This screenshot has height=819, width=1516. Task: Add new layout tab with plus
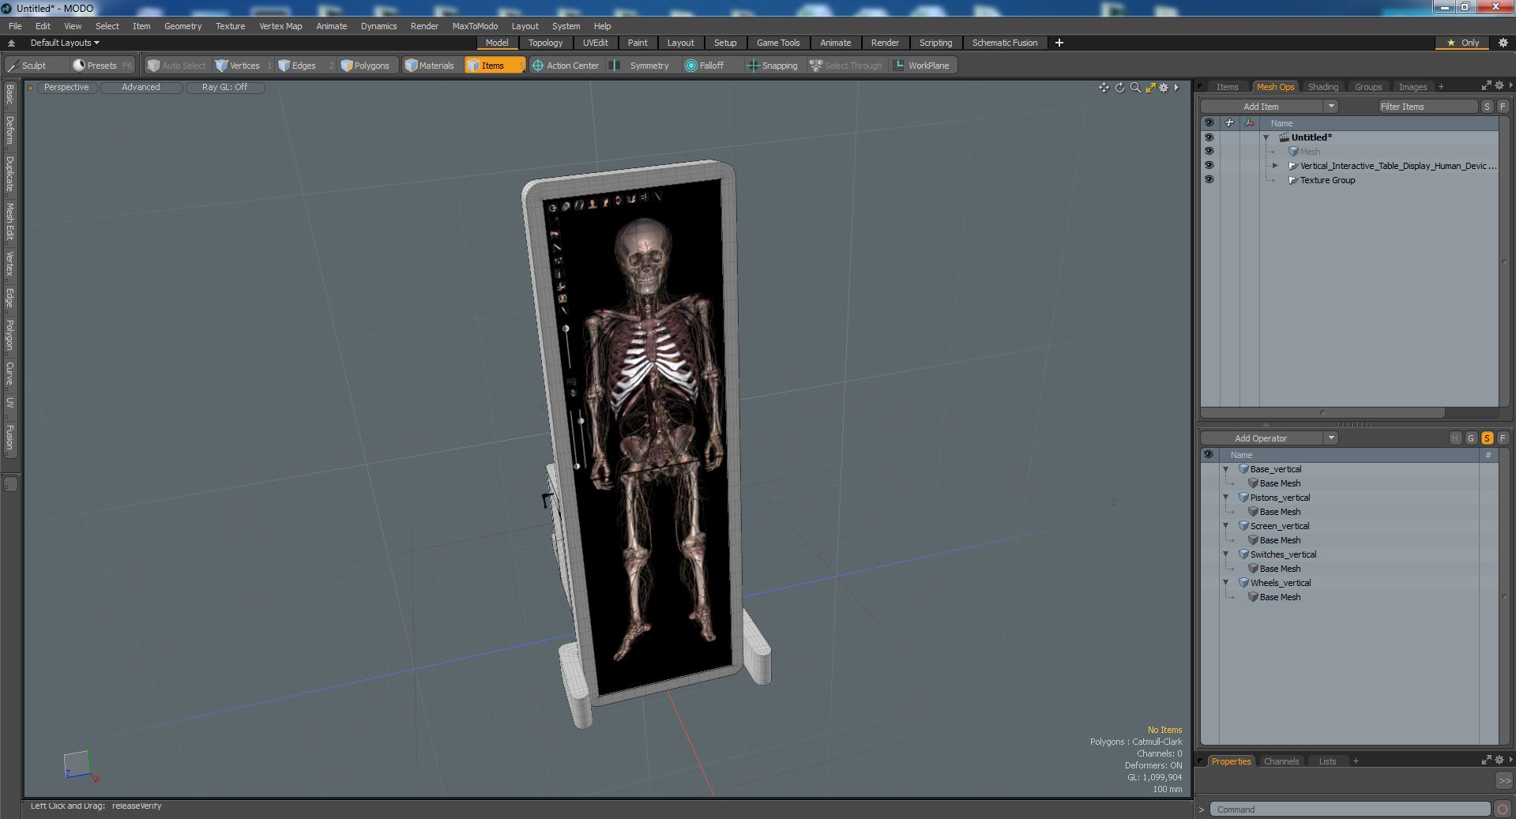(1059, 43)
